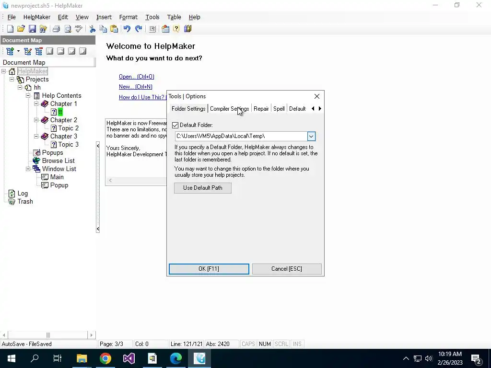Click the edit node pencil icon
Screen dimensions: 491x368
tap(27, 51)
